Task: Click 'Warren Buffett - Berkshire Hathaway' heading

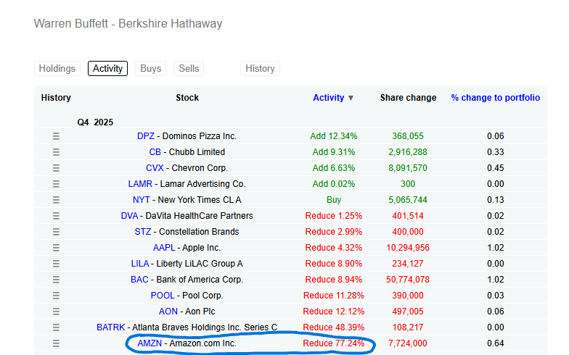Action: tap(128, 23)
